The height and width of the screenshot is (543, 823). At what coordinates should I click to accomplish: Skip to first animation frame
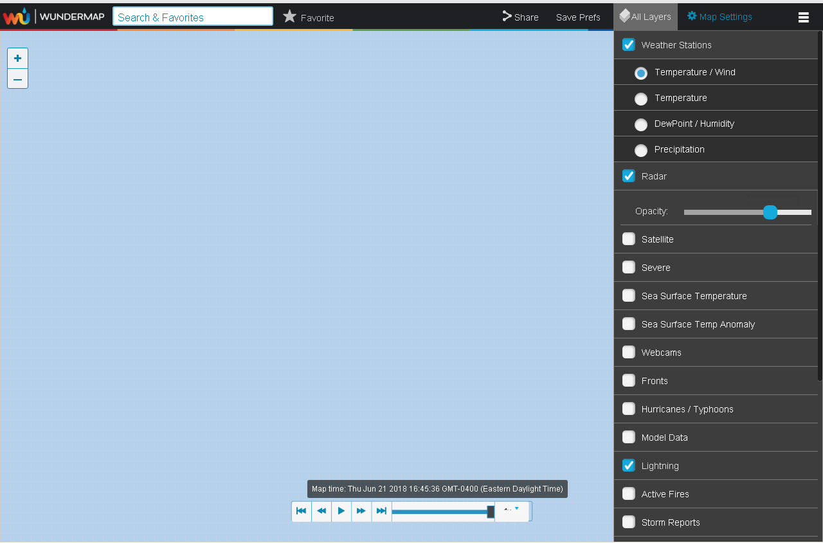(302, 511)
